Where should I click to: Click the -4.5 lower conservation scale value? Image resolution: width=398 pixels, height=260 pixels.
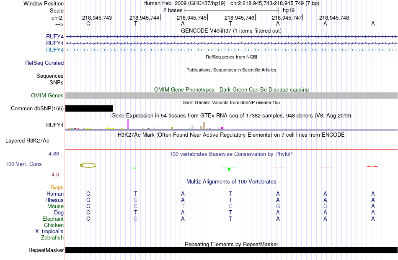[54, 175]
